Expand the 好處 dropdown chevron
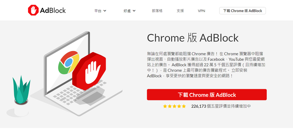The image size is (293, 129). coord(134,11)
